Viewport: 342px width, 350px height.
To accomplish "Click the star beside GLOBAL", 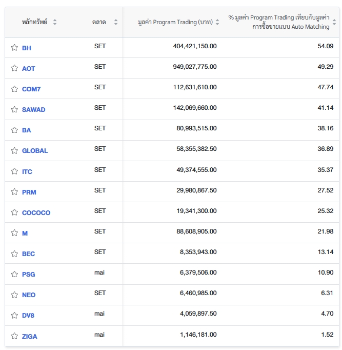I will click(14, 151).
